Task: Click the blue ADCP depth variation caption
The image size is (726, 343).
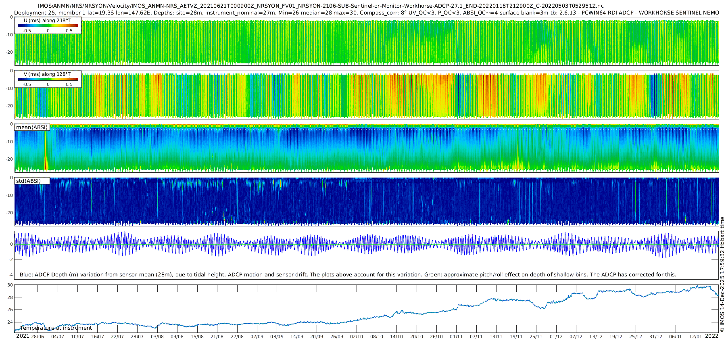Action: pos(348,275)
